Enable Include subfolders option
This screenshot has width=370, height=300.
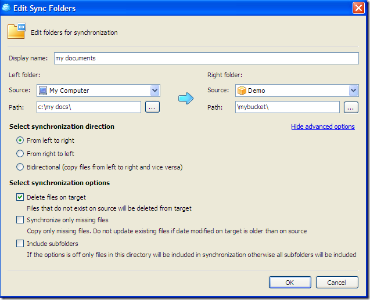coord(20,243)
